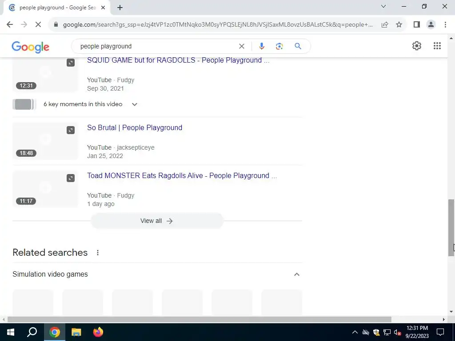
Task: Open the tab search chevron
Action: click(383, 6)
